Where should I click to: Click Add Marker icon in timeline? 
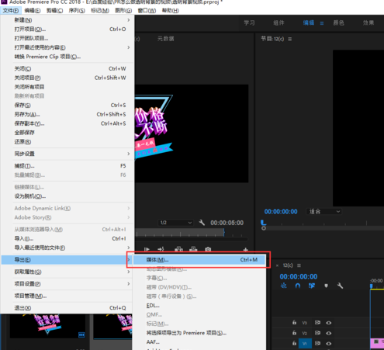tap(326, 286)
